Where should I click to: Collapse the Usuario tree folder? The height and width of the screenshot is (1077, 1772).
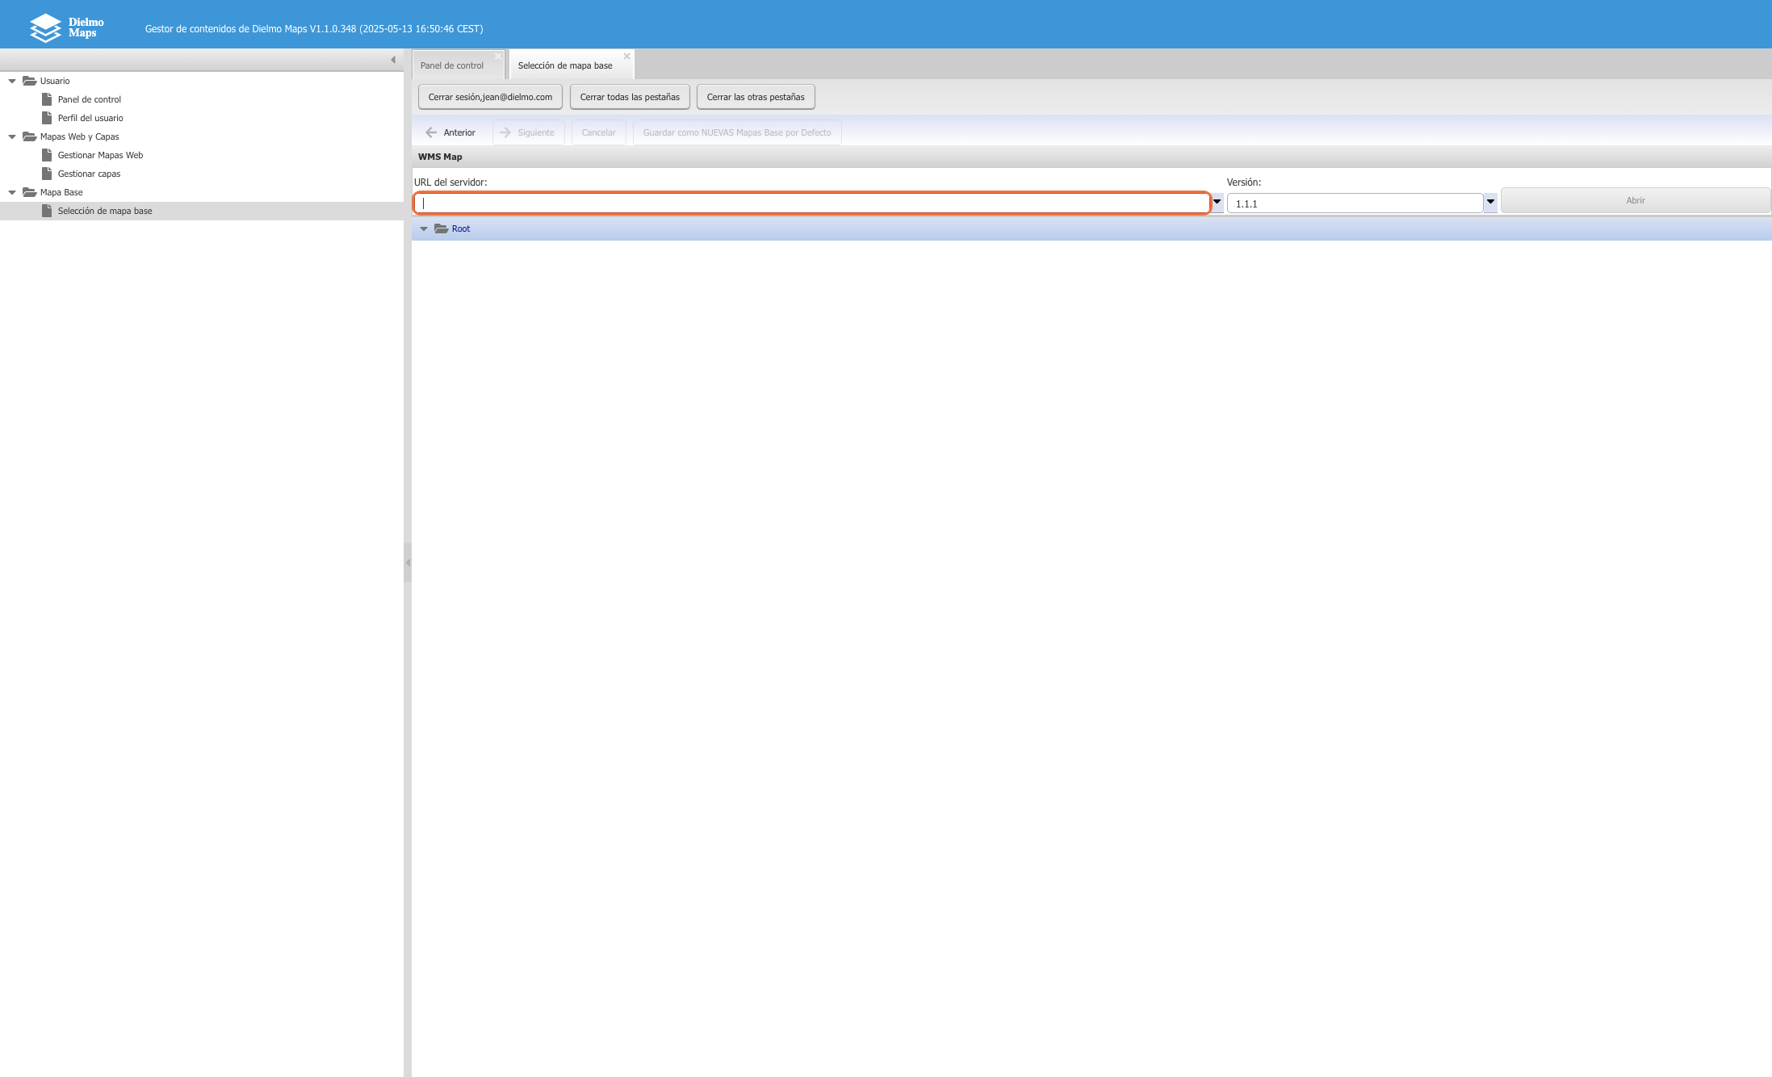click(x=12, y=81)
